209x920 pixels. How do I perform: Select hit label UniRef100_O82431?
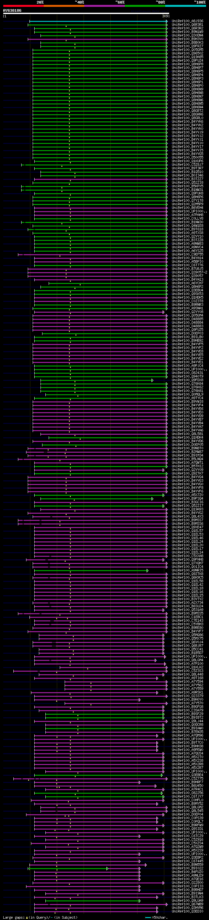point(187,373)
